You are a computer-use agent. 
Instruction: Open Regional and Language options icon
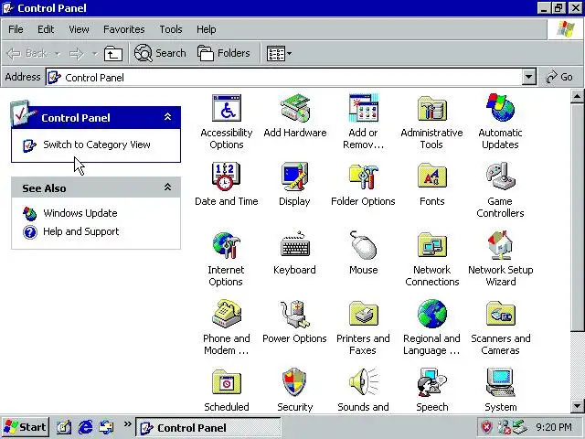click(432, 314)
